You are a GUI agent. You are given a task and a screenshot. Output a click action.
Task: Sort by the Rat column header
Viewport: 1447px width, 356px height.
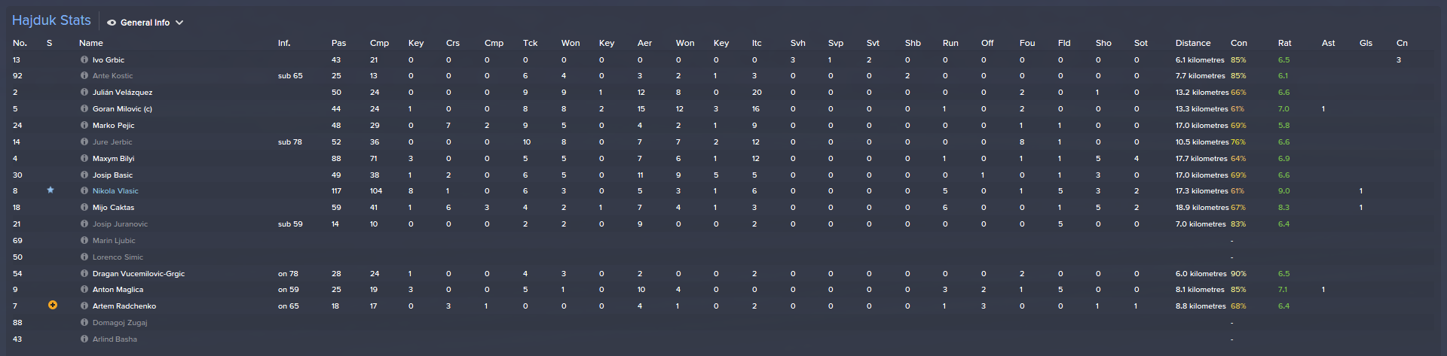[1285, 43]
